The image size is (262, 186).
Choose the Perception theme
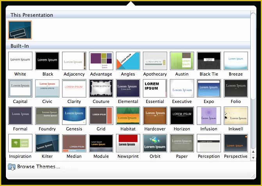pos(209,143)
